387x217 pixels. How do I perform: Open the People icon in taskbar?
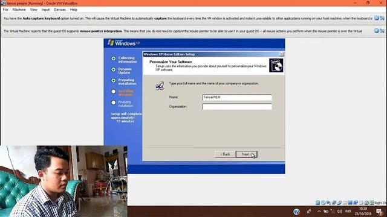pos(309,212)
